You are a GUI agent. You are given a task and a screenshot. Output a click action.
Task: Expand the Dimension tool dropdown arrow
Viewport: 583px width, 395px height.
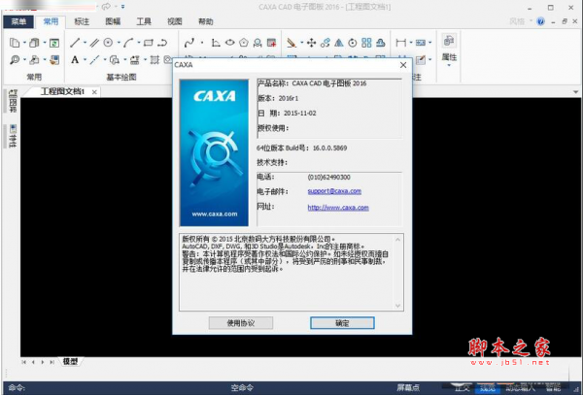click(x=411, y=43)
